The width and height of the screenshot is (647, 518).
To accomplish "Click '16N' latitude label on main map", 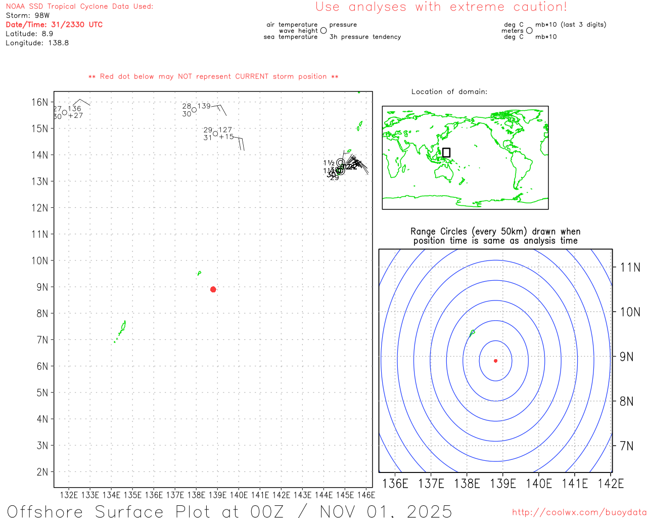I will (x=39, y=102).
